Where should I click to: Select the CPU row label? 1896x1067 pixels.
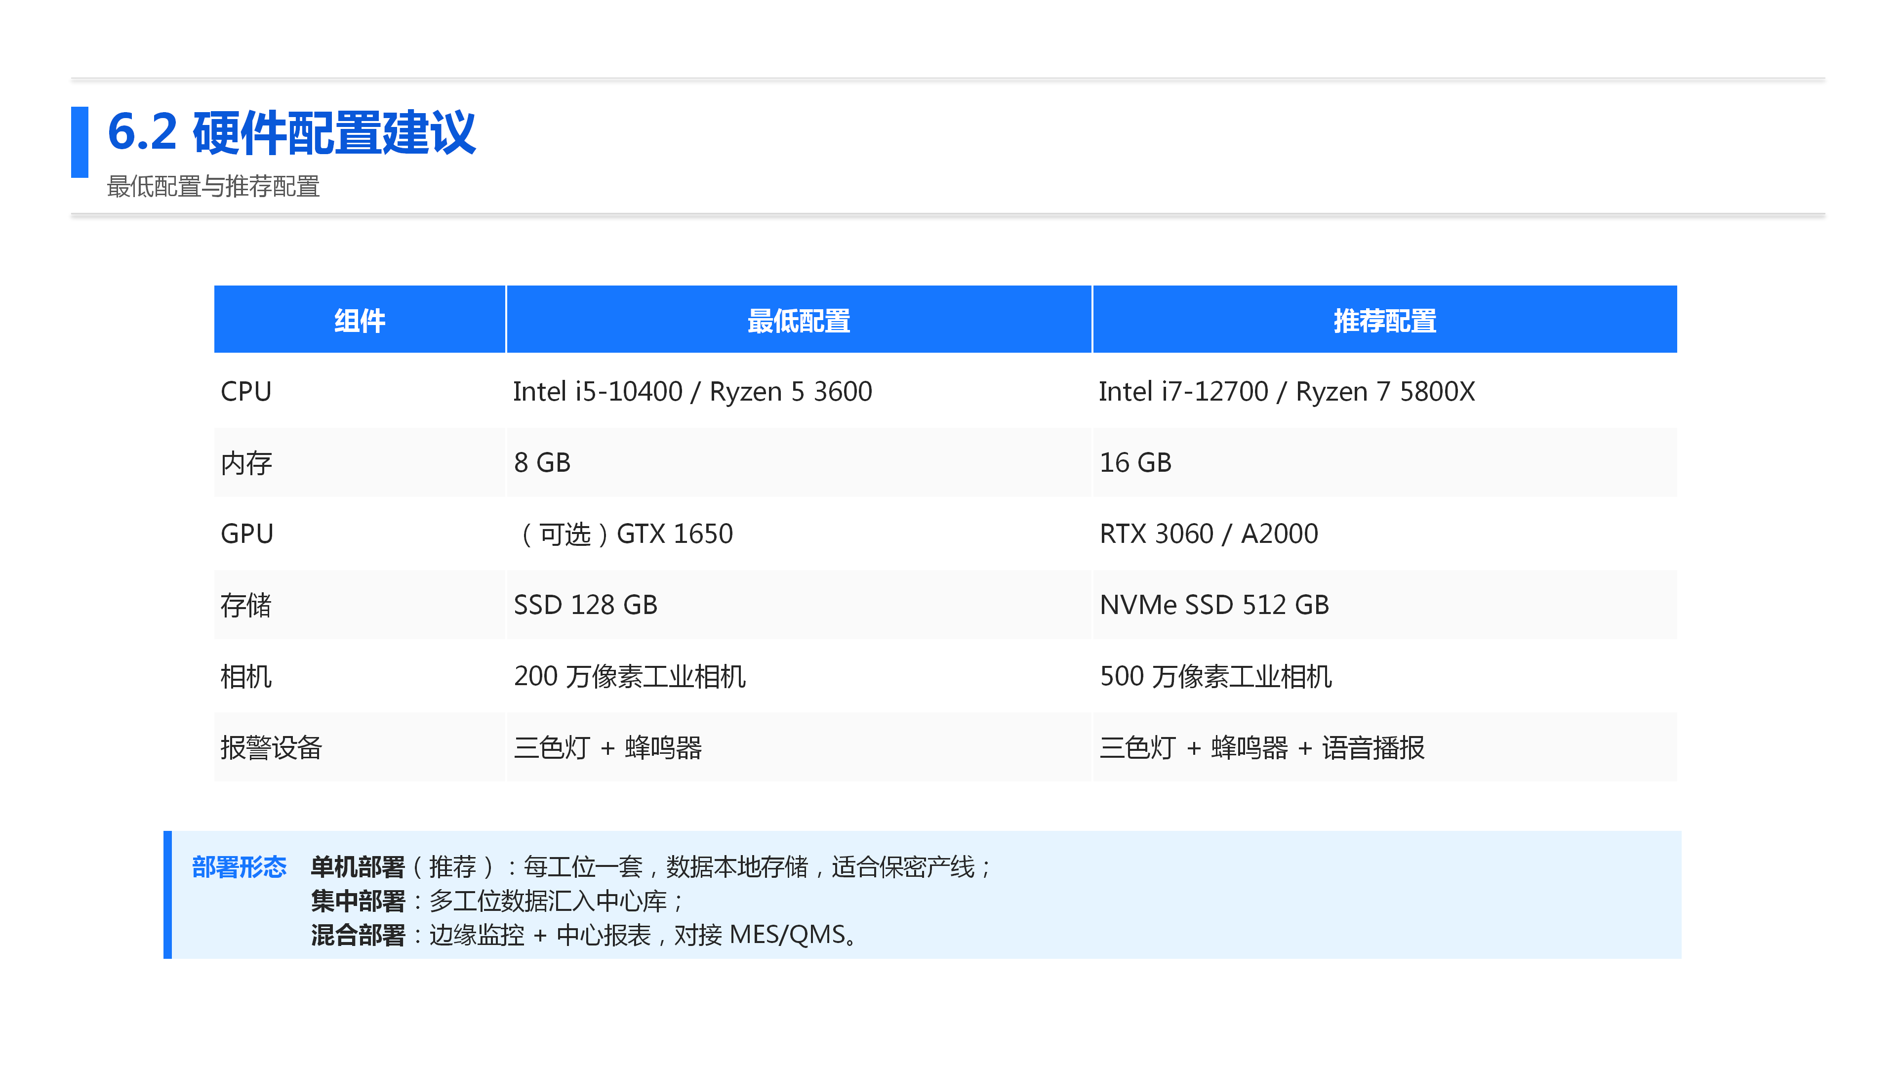(x=246, y=392)
